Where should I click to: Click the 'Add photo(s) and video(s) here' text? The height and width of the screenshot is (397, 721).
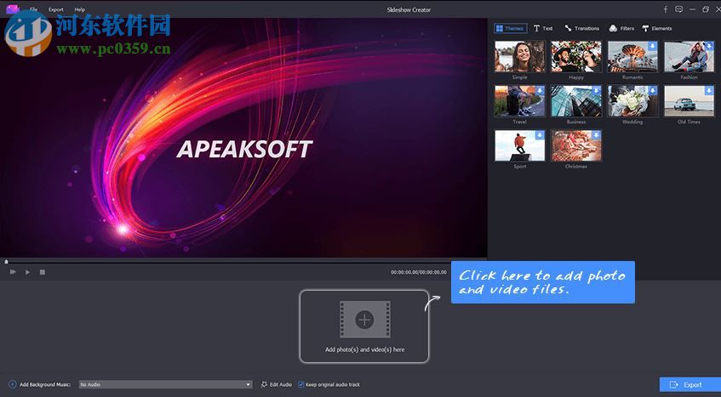364,349
